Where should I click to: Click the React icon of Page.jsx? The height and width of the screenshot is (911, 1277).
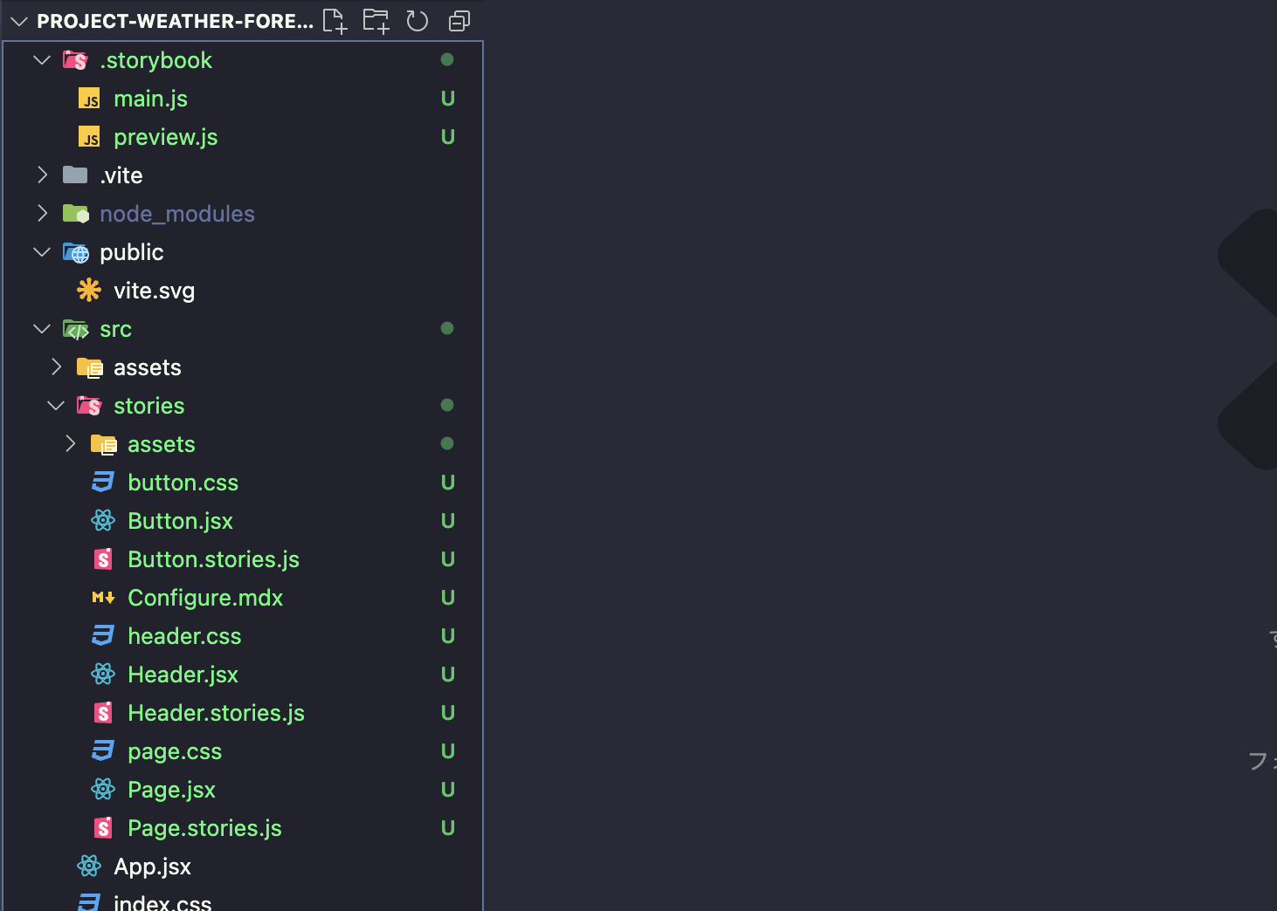[x=103, y=790]
